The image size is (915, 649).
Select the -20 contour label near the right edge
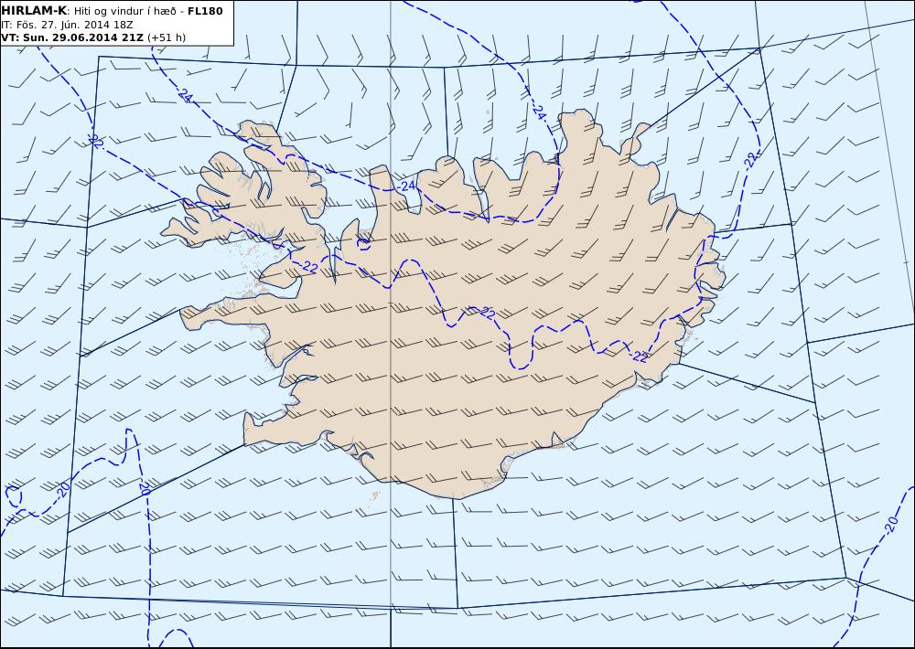click(x=890, y=524)
